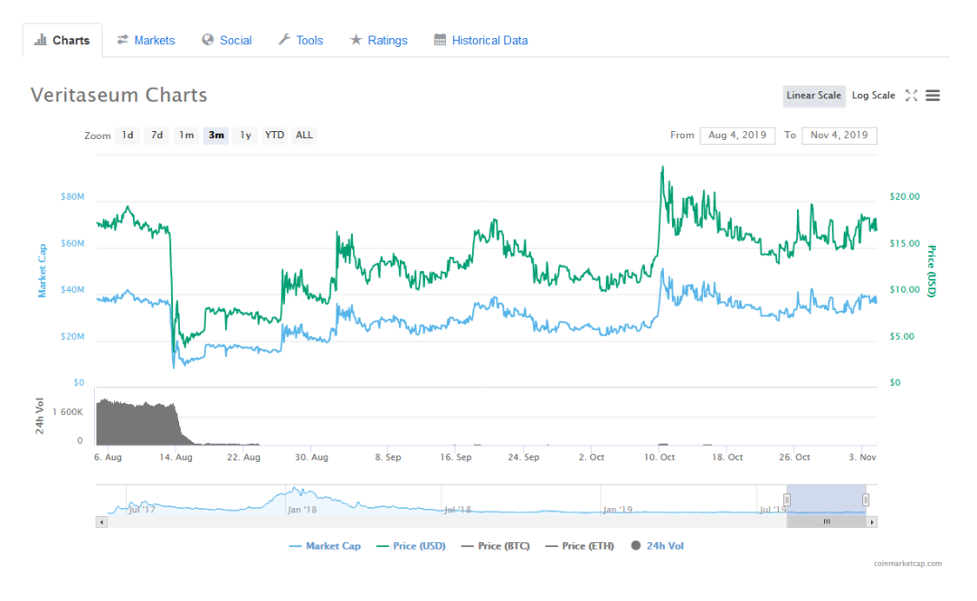Click the exchange arrows icon beside Markets
Image resolution: width=977 pixels, height=601 pixels.
[x=123, y=40]
